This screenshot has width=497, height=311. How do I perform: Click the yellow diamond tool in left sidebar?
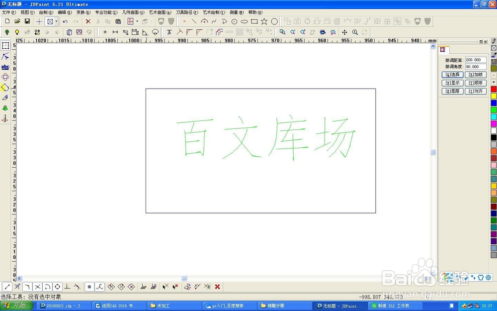tap(5, 87)
